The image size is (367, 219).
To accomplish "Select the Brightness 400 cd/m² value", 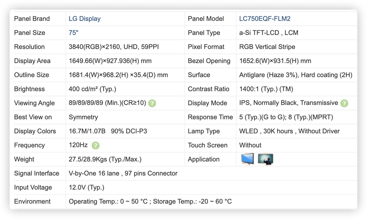I will [92, 89].
